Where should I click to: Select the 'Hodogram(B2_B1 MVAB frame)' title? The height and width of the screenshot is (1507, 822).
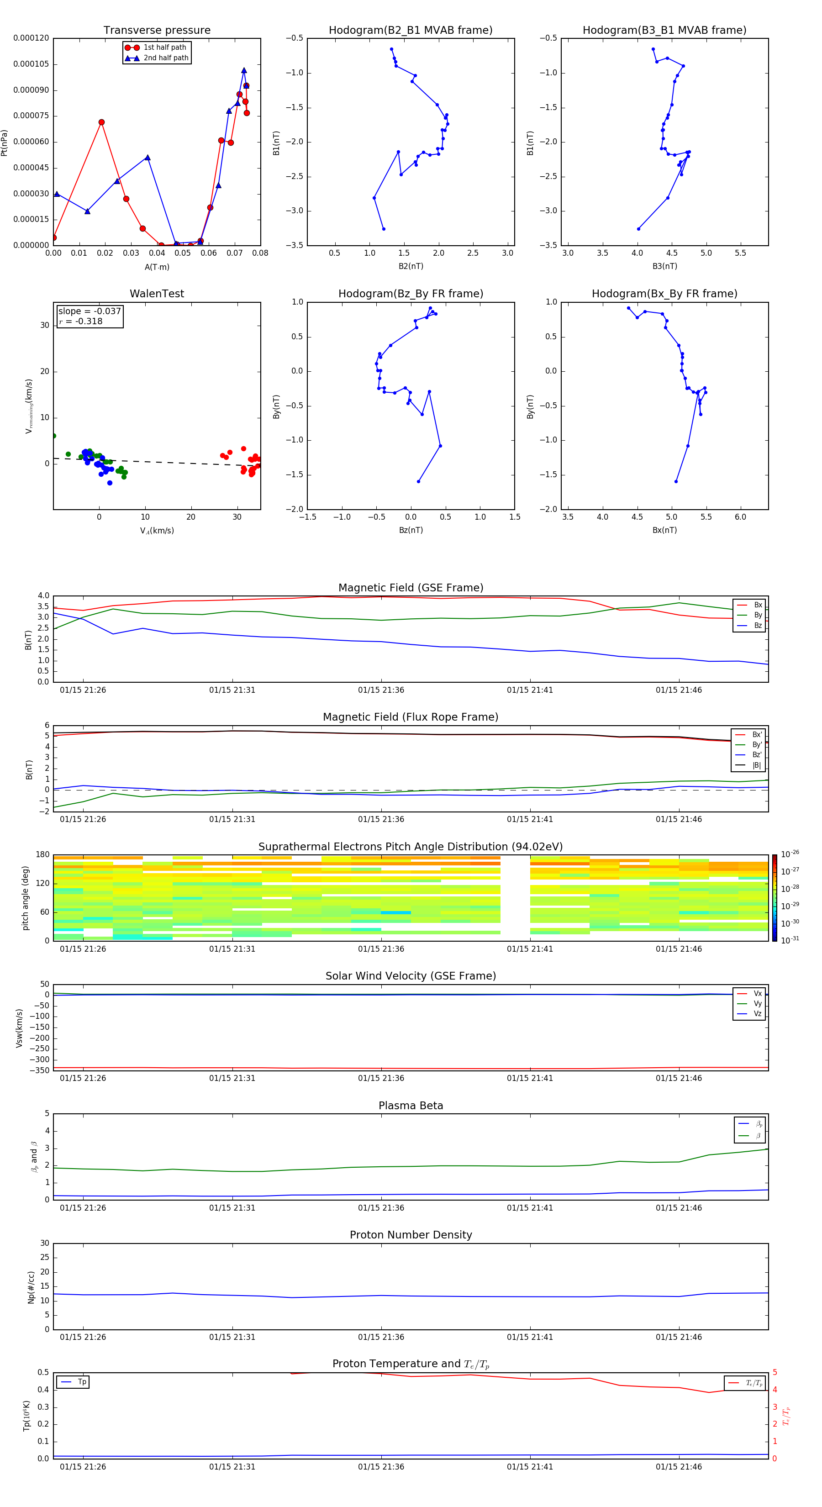point(410,31)
